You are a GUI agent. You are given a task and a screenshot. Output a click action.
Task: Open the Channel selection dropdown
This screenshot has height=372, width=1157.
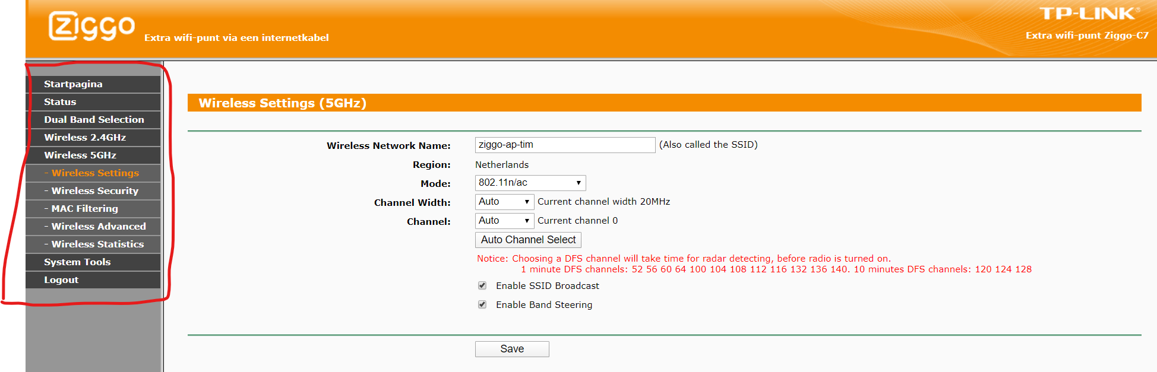pyautogui.click(x=504, y=221)
